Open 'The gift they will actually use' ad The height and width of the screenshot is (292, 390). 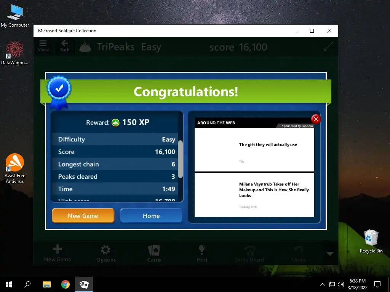click(x=254, y=149)
